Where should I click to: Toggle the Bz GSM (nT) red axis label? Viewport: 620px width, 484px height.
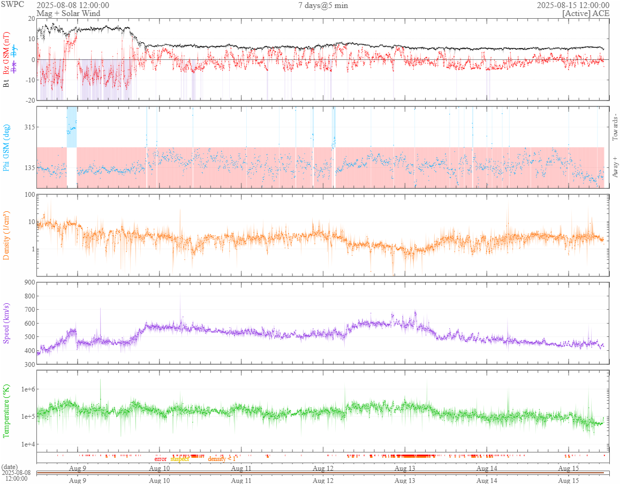coord(6,53)
